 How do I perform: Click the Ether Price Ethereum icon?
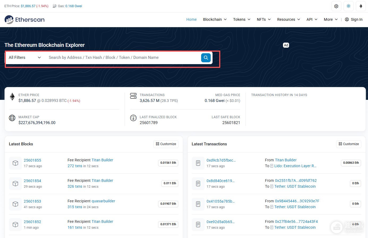[12, 97]
